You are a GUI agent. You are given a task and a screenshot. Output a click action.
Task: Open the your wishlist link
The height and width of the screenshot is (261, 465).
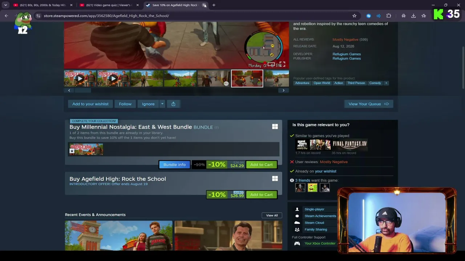(325, 171)
